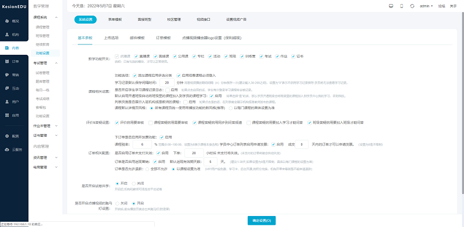Image resolution: width=464 pixels, height=227 pixels.
Task: Open the 设置视频广告 top tab
Action: pyautogui.click(x=236, y=20)
